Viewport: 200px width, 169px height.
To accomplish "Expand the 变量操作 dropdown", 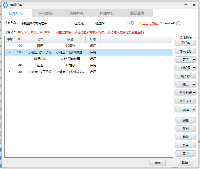I will pyautogui.click(x=186, y=101).
